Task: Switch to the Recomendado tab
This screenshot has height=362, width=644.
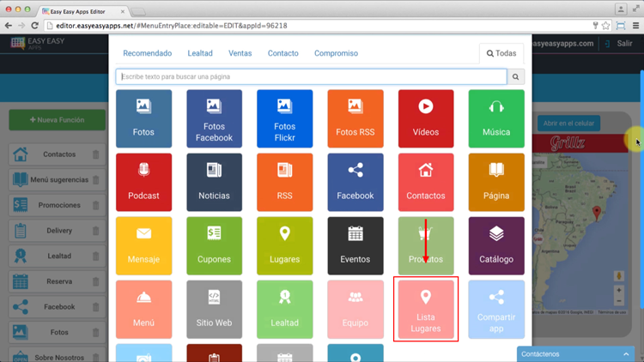Action: [147, 53]
